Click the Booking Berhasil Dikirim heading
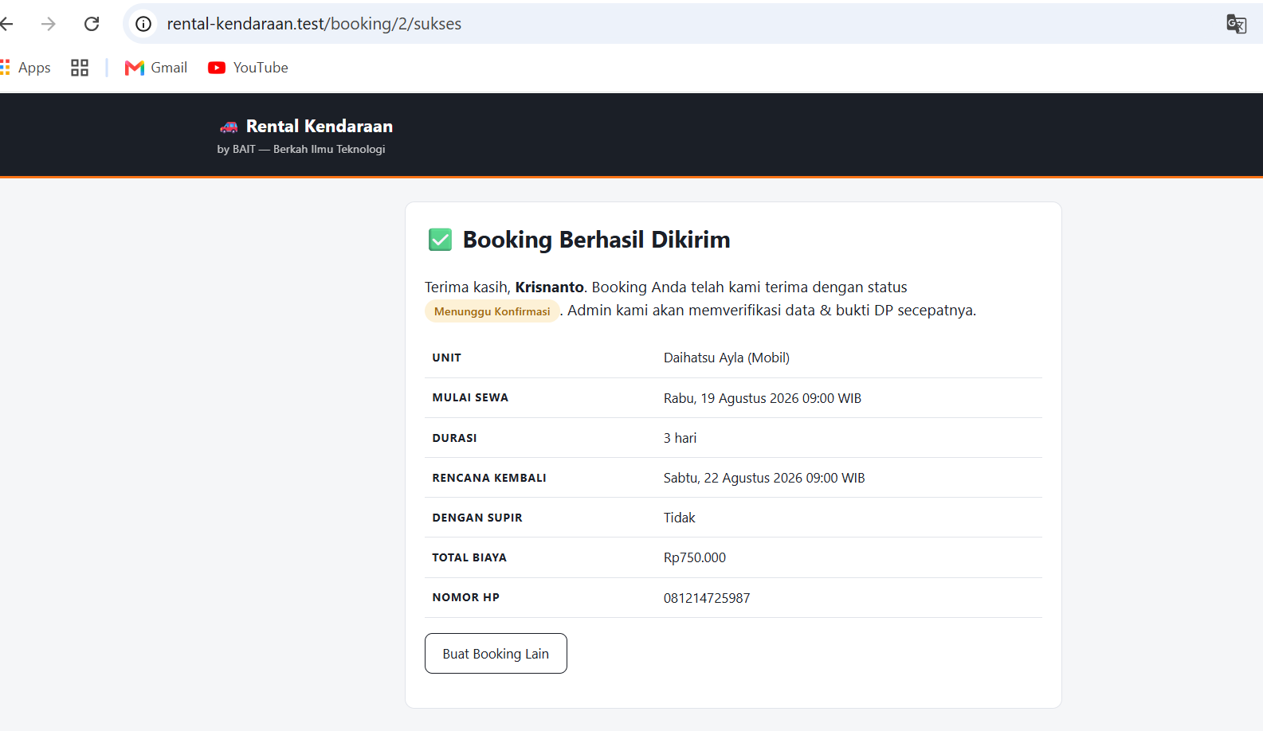The height and width of the screenshot is (731, 1263). (596, 240)
